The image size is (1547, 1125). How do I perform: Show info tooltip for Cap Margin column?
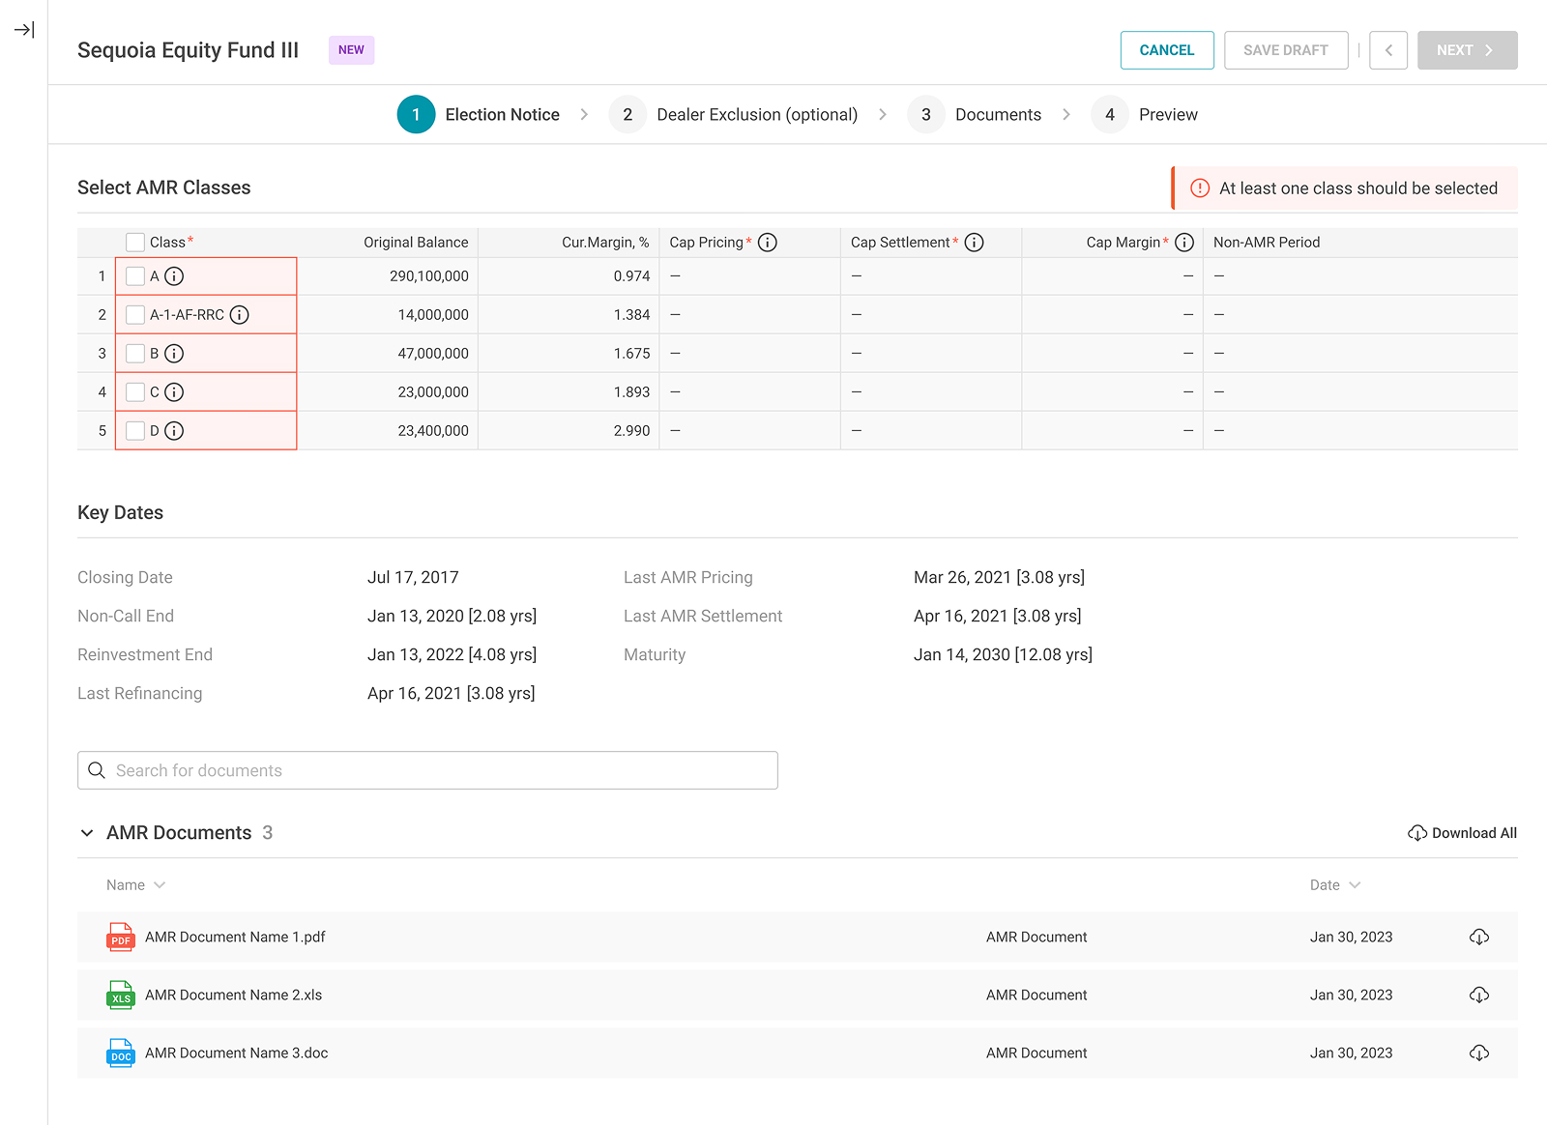1184,243
